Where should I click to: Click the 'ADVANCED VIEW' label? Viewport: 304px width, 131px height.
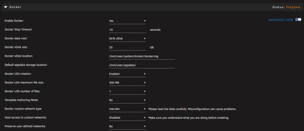281,20
